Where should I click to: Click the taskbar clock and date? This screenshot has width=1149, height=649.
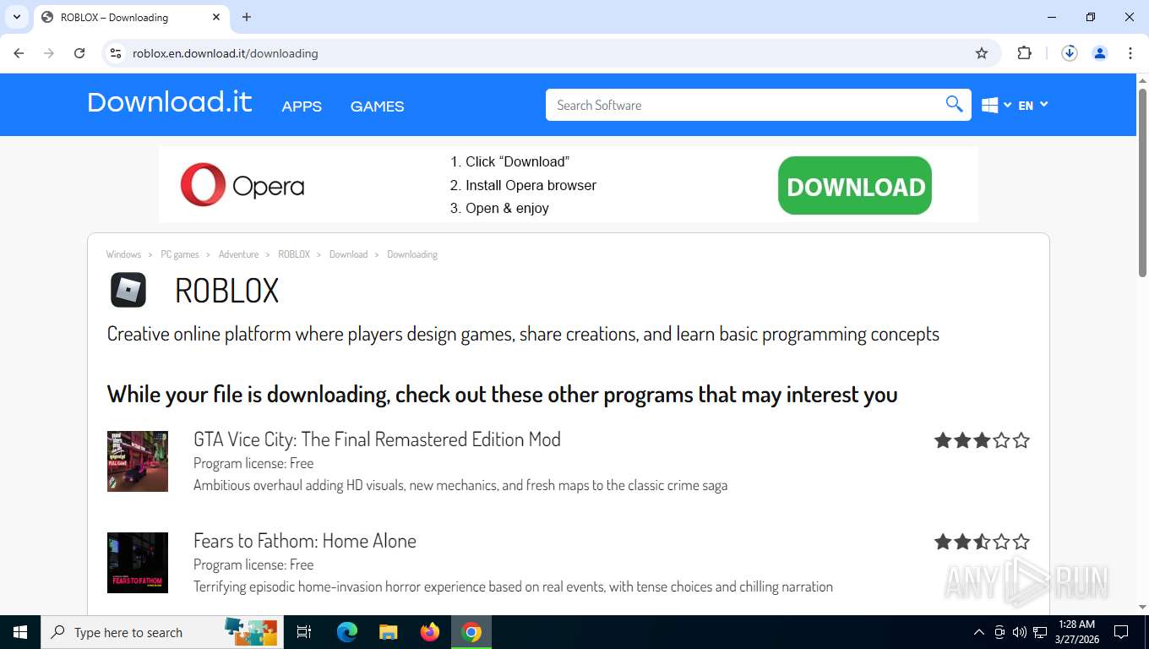tap(1075, 632)
